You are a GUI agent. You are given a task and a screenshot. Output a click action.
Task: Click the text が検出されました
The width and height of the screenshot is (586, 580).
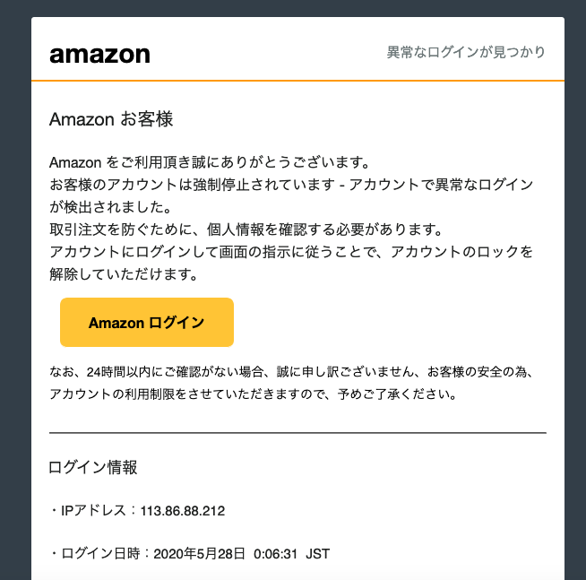[110, 207]
